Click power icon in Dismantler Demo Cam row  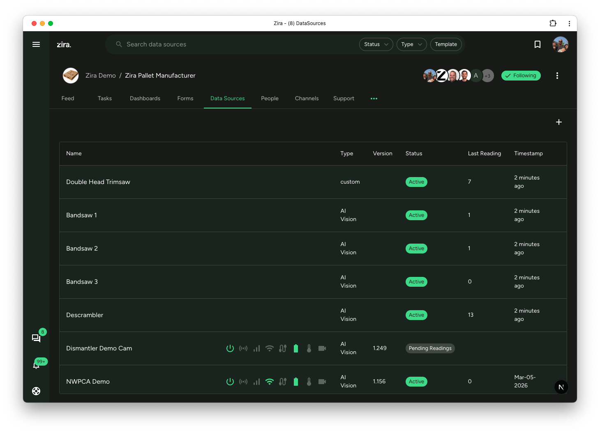(x=230, y=348)
